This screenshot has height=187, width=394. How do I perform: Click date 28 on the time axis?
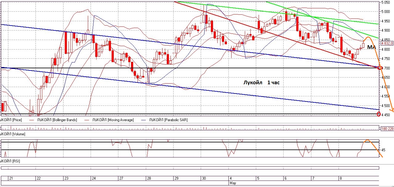(x=149, y=178)
